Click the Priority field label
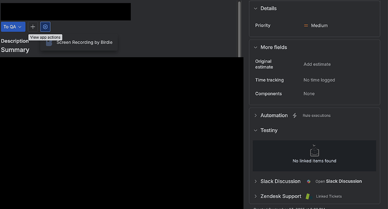 (x=263, y=25)
